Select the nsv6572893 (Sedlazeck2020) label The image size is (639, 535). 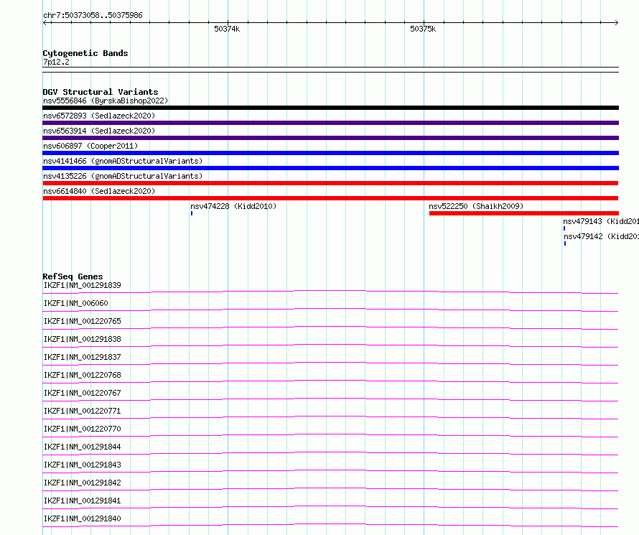coord(99,116)
